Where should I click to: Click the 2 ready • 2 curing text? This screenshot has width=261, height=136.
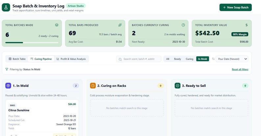48,36
